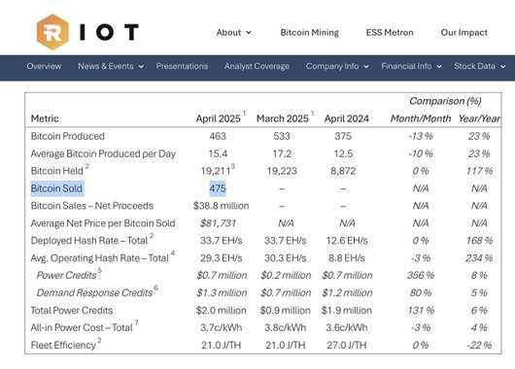
Task: Expand the Stock Data dropdown arrow
Action: (502, 67)
